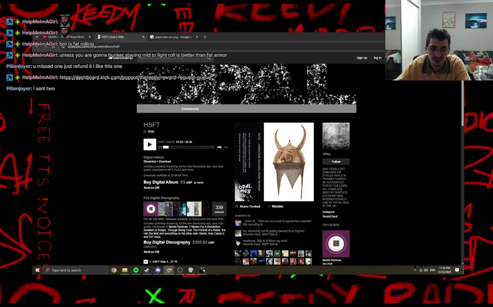Screen dimensions: 493x307
Task: Click Buy Digital Album
Action: click(x=161, y=182)
